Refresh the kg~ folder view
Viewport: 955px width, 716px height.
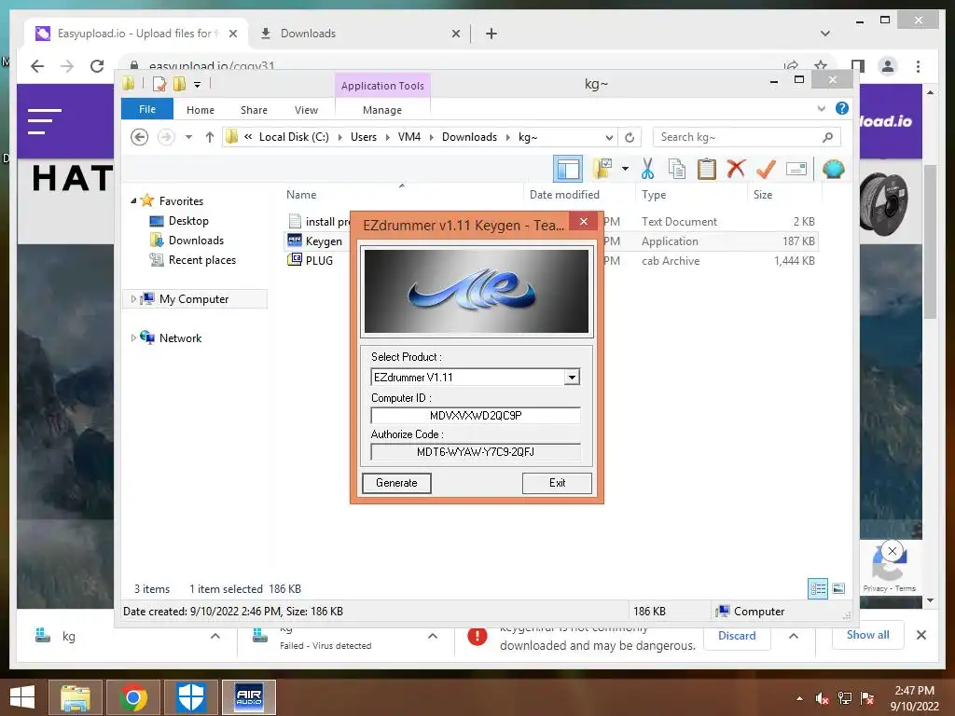(x=630, y=137)
